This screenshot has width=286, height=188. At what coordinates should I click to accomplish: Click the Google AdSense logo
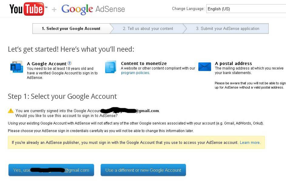tap(93, 9)
